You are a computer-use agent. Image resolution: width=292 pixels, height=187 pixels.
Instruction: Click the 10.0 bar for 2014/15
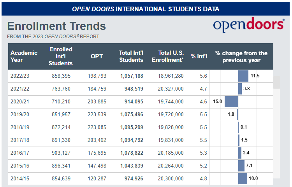[x=243, y=178]
